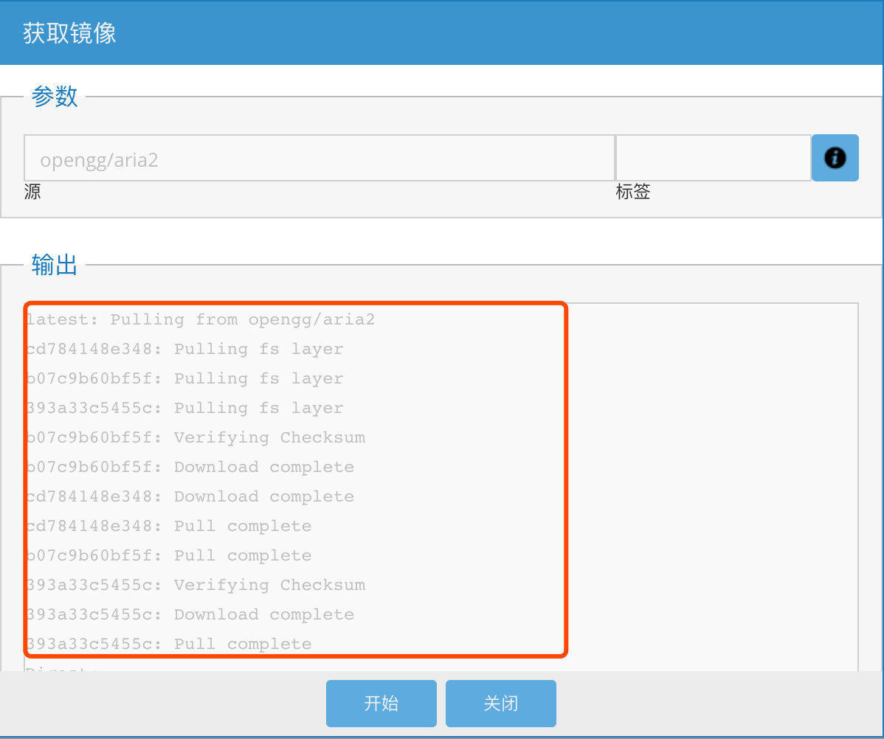884x739 pixels.
Task: Click the 'cd784148e348: Download complete' entry
Action: click(x=190, y=496)
